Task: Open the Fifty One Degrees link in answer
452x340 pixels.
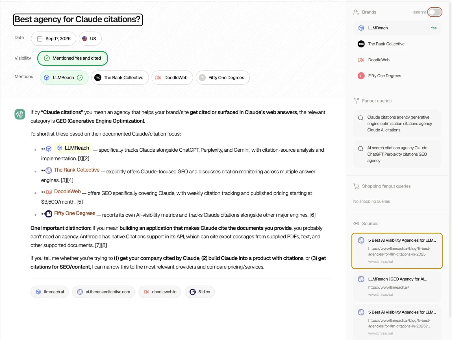Action: 75,213
